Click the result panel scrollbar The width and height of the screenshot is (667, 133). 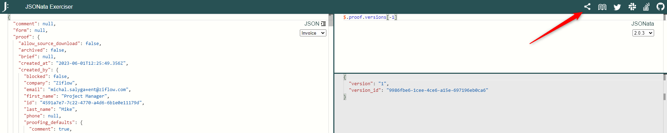point(665,103)
